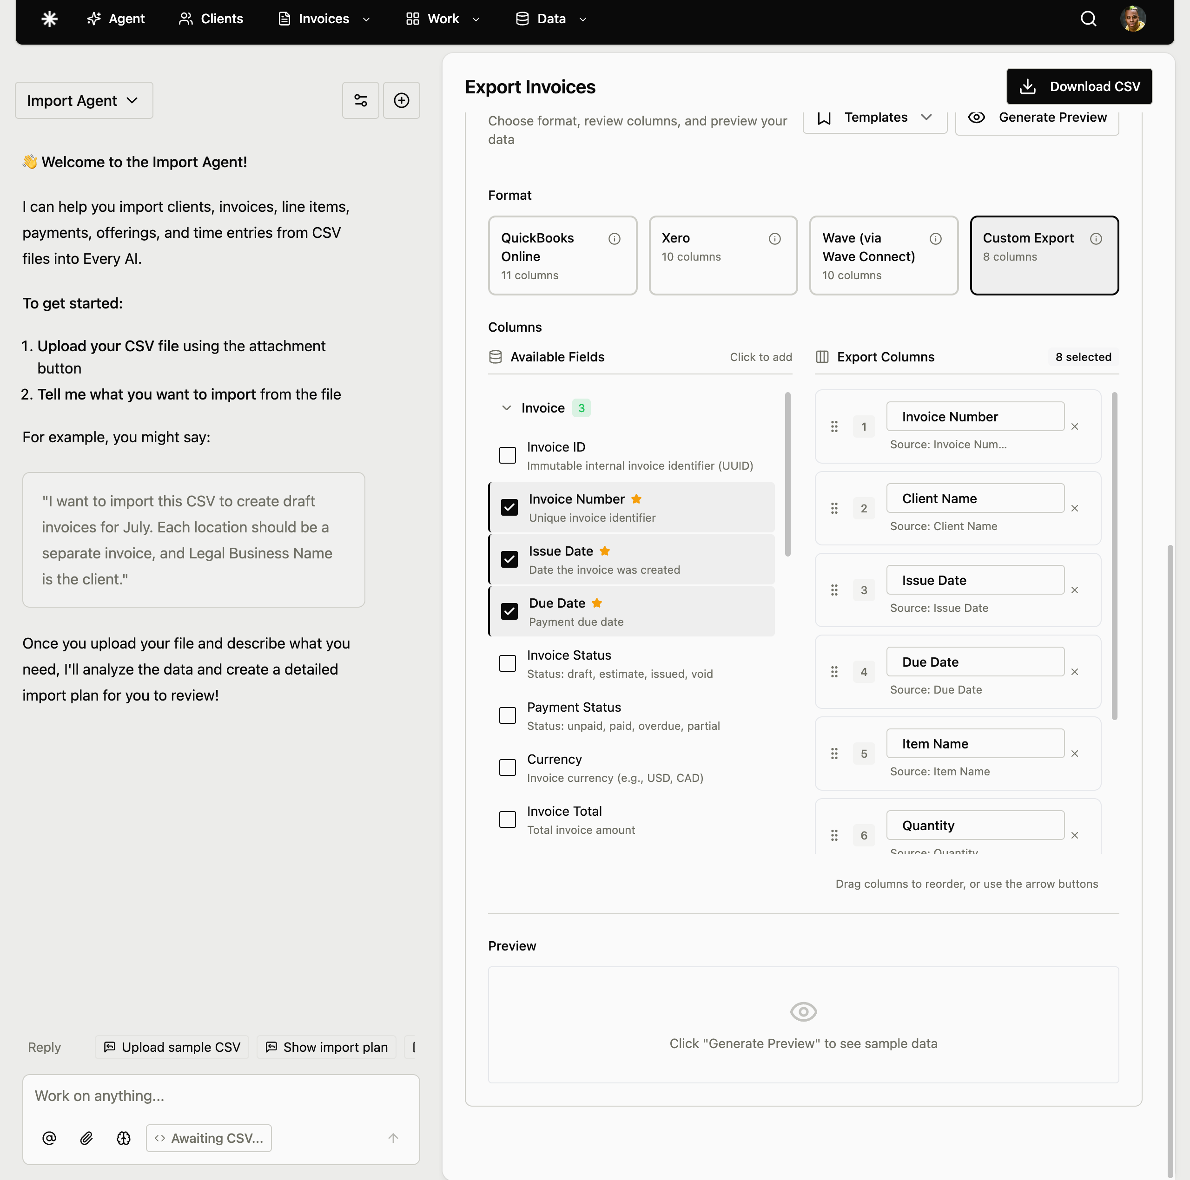Screen dimensions: 1190x1180
Task: Click the Every AI logo in the top left
Action: tap(49, 19)
